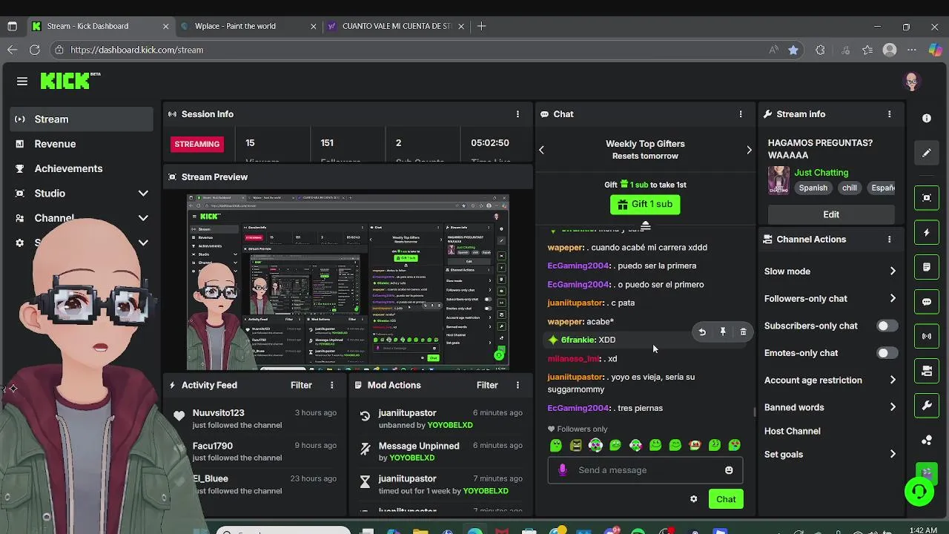Screen dimensions: 949x534
Task: Reply to 6frankie's XDD message
Action: coord(702,332)
